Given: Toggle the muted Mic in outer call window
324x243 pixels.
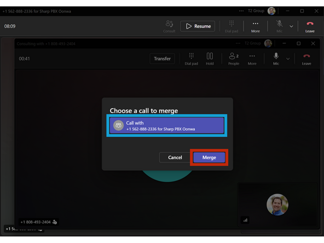Looking at the screenshot, I should [x=279, y=26].
